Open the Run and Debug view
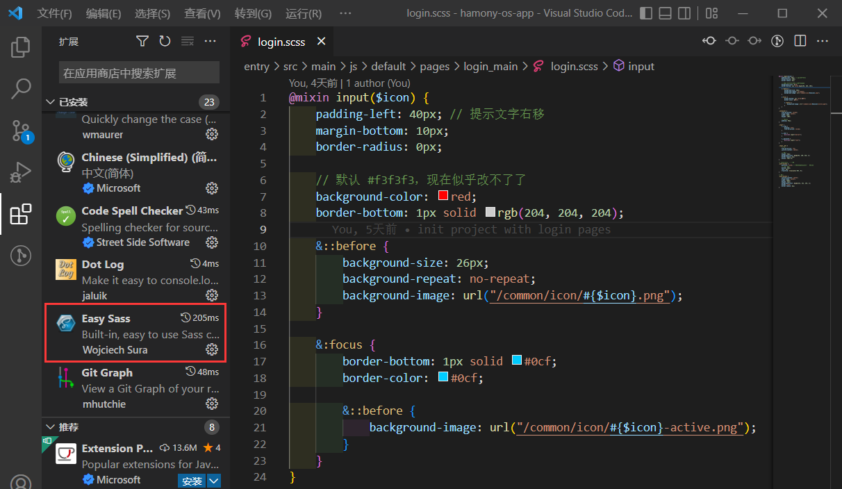The image size is (842, 489). [21, 172]
